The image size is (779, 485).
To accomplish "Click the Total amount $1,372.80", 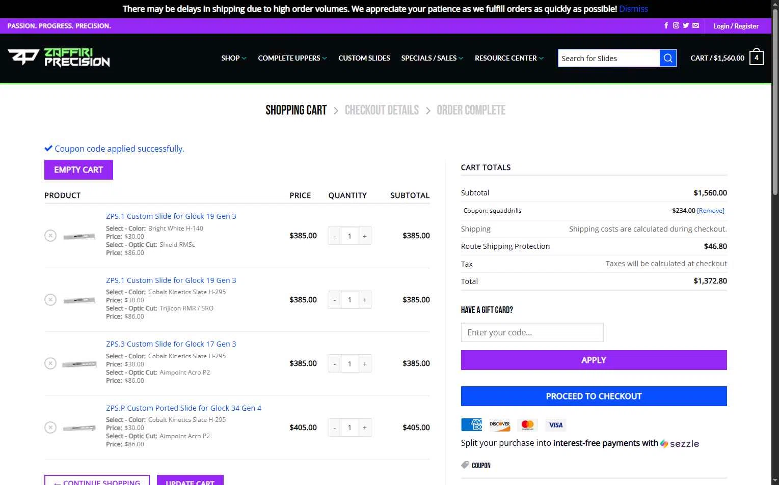I will (x=710, y=281).
